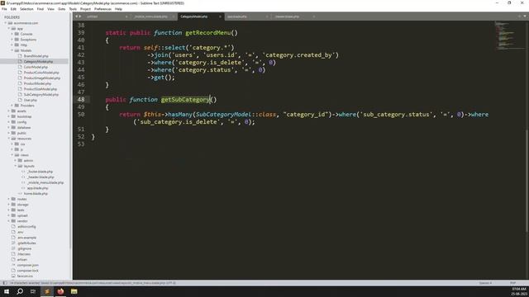Click the code minimap preview

[x=509, y=35]
